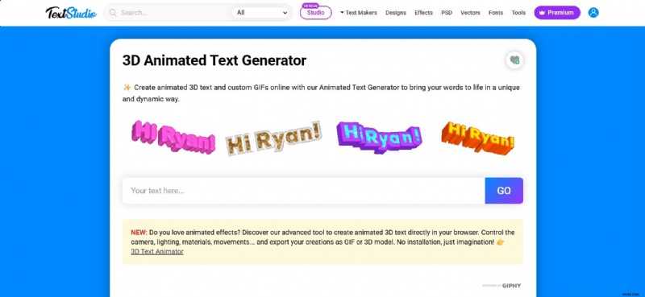Add to favorites with heart icon
The height and width of the screenshot is (297, 645).
[x=514, y=60]
